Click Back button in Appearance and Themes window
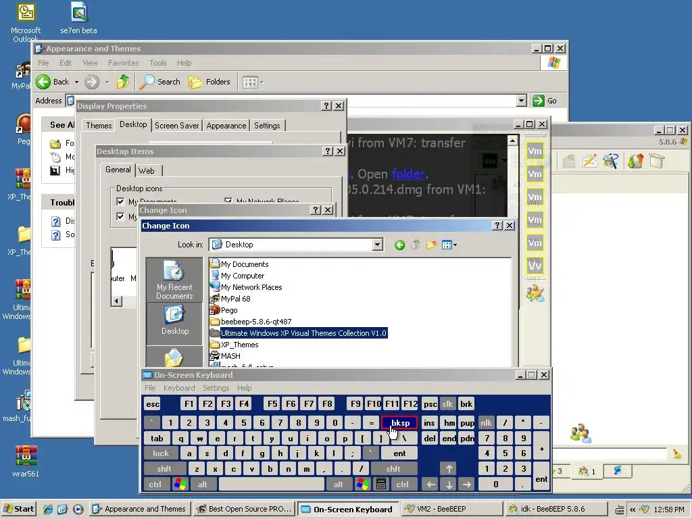Screen dimensions: 692x519 point(53,82)
